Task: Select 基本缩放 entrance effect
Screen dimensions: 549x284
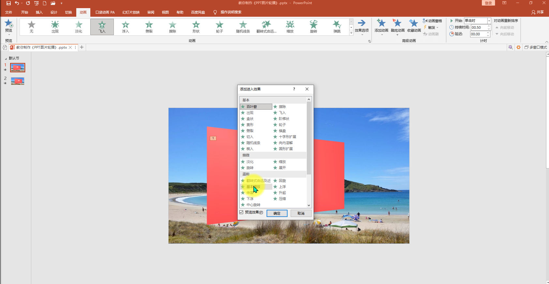Action: click(x=256, y=187)
